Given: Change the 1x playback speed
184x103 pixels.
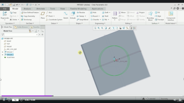Looking at the screenshot, I should [15, 100].
